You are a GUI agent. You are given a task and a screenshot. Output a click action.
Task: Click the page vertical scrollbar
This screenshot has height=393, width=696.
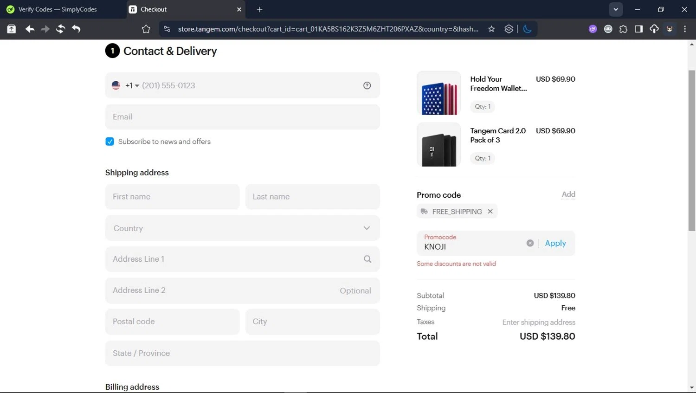click(x=692, y=150)
